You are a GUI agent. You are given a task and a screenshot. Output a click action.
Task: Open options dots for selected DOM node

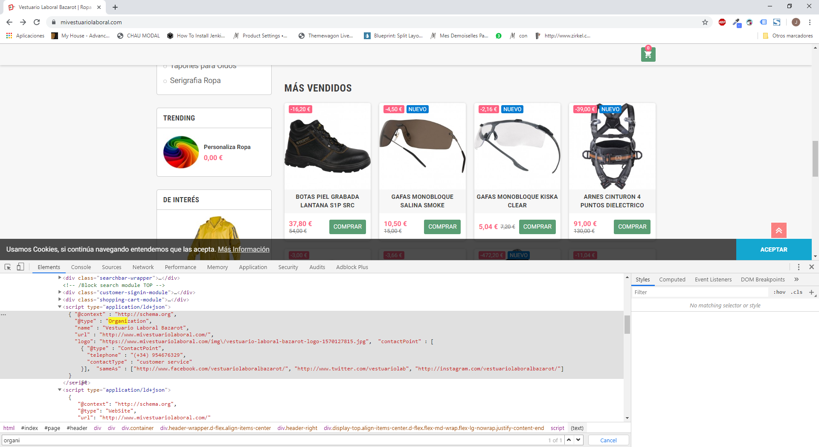pyautogui.click(x=3, y=314)
